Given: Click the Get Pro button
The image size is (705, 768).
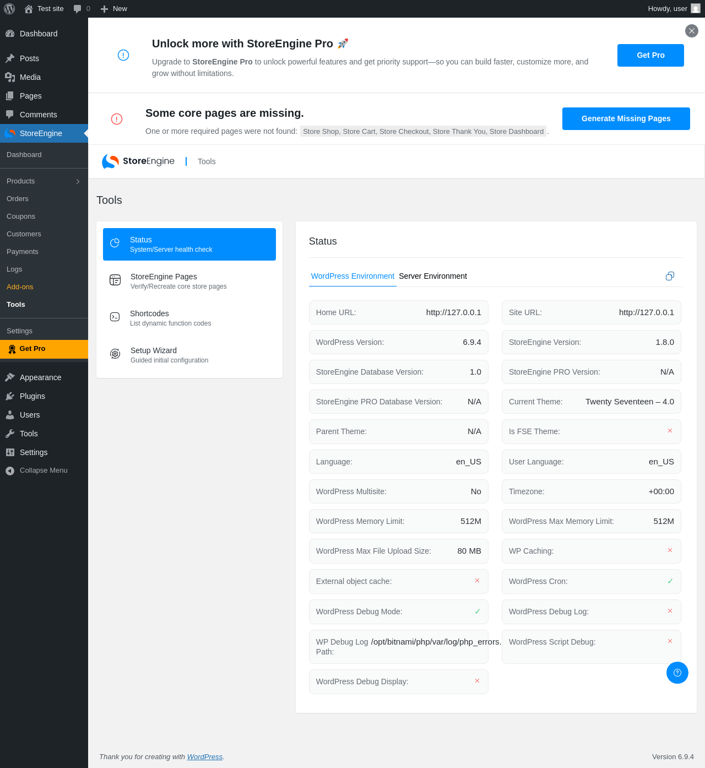Looking at the screenshot, I should pyautogui.click(x=650, y=55).
